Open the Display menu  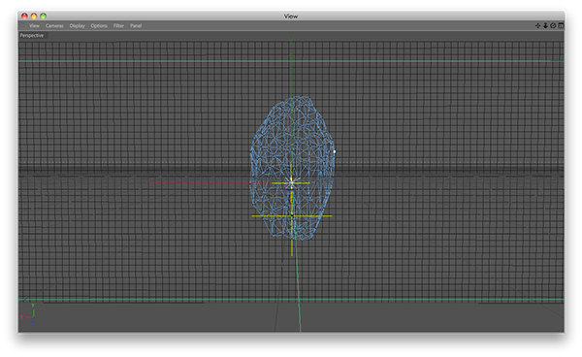[x=78, y=25]
